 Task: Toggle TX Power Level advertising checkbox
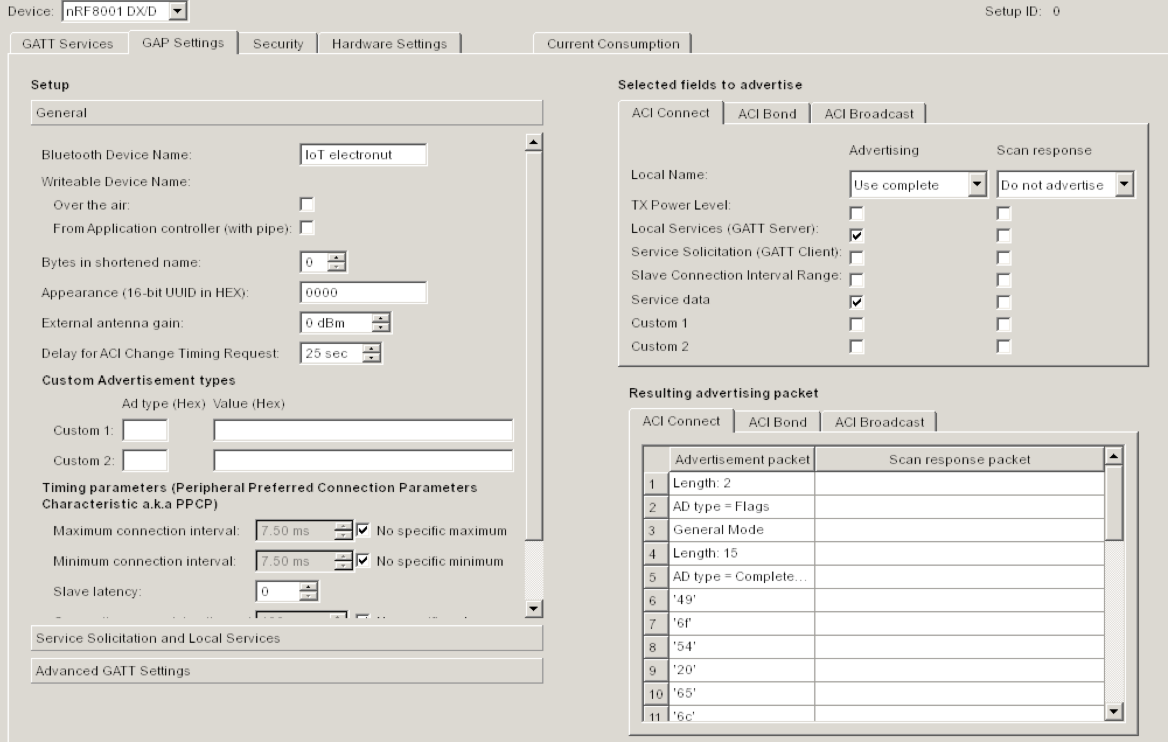pyautogui.click(x=856, y=214)
